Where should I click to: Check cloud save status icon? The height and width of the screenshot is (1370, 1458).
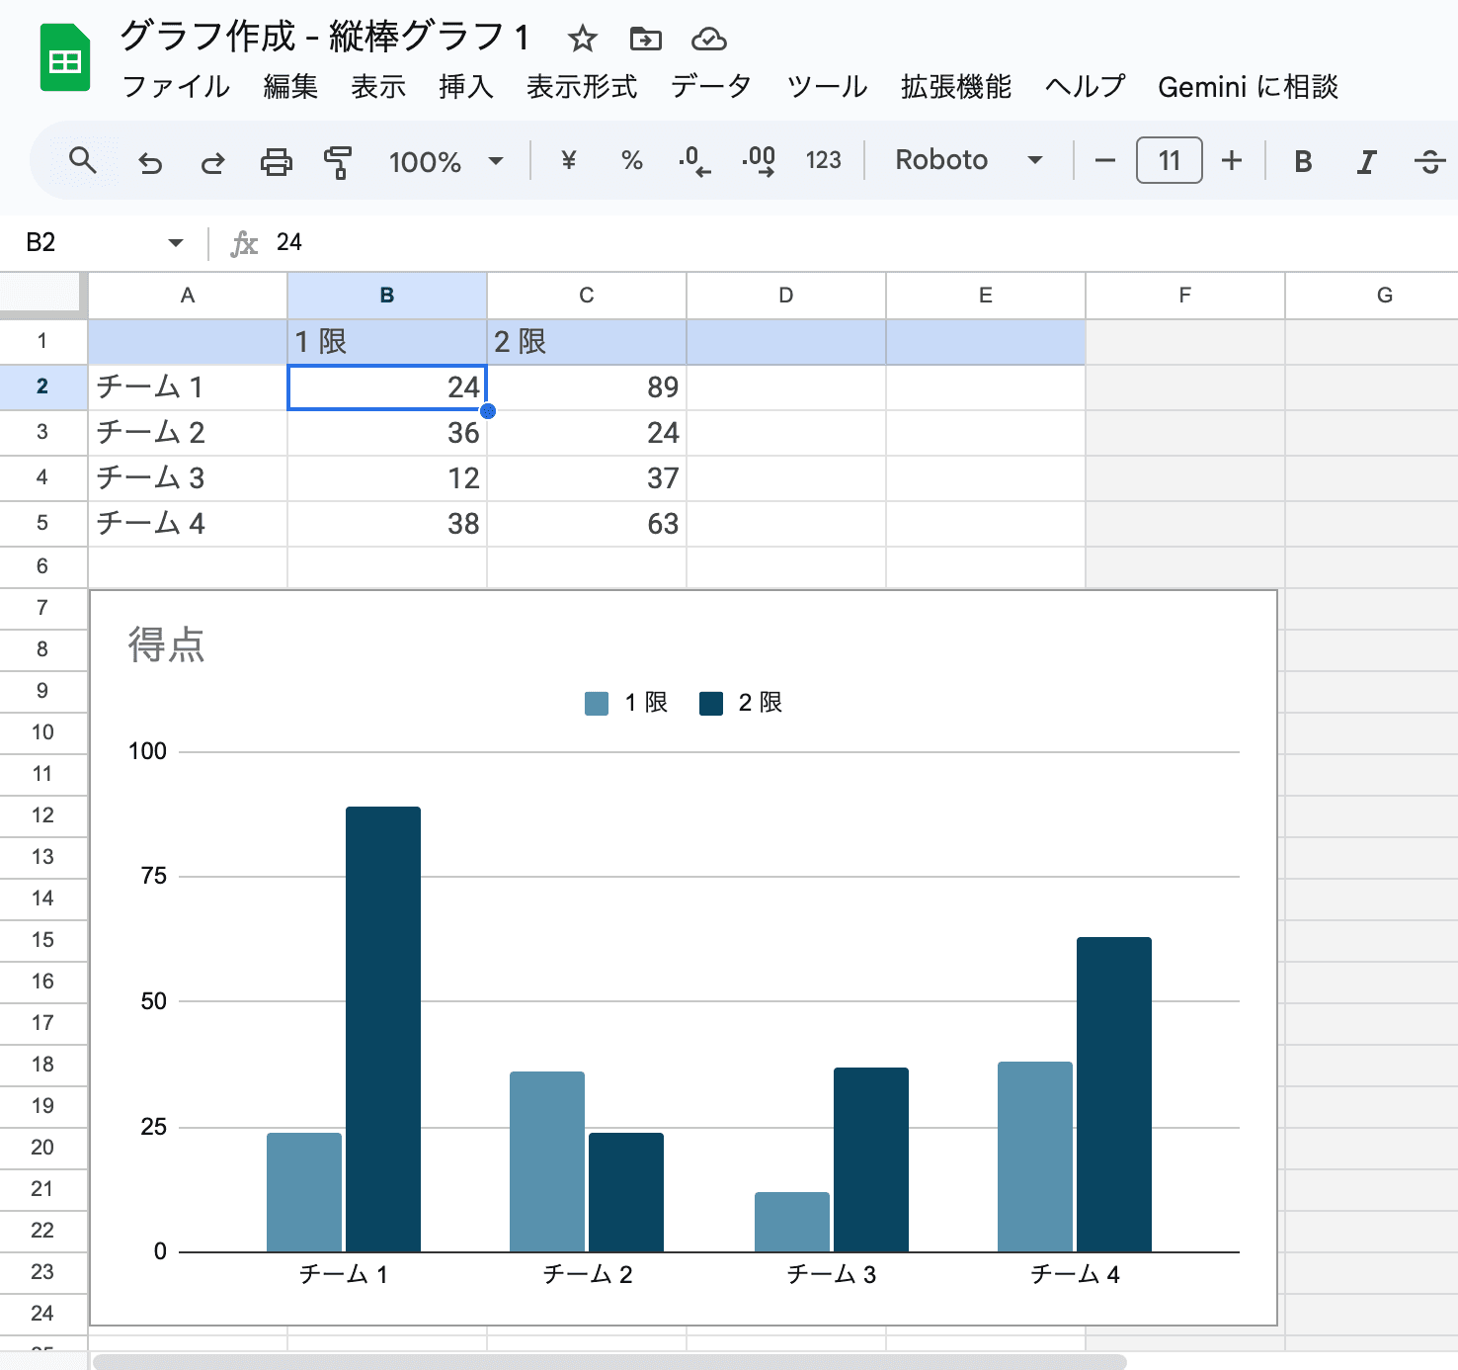708,40
